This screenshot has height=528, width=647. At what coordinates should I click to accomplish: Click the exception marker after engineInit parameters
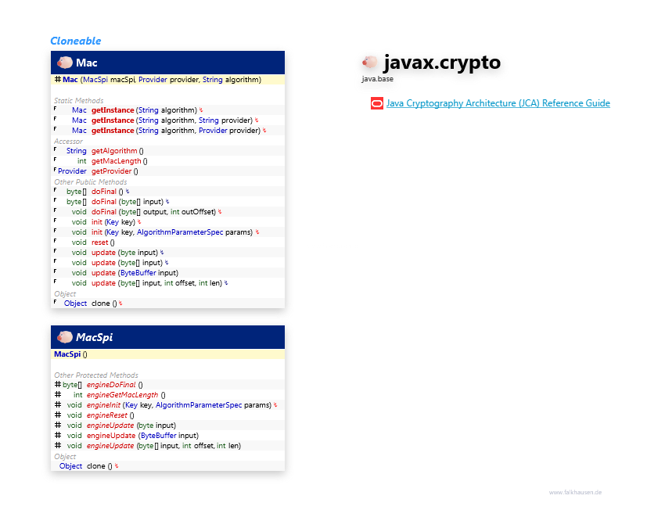pyautogui.click(x=275, y=405)
